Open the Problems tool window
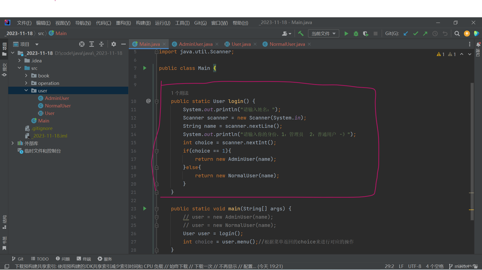This screenshot has width=482, height=270. click(63, 259)
